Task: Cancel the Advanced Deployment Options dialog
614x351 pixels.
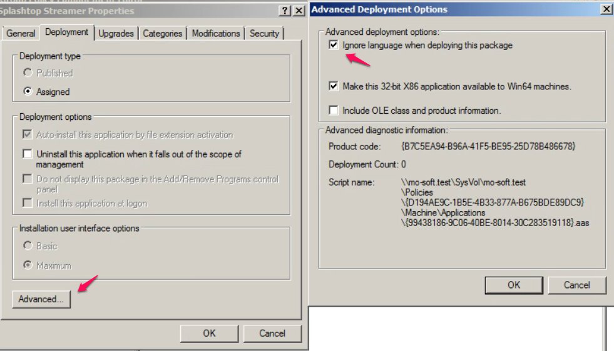Action: [577, 285]
